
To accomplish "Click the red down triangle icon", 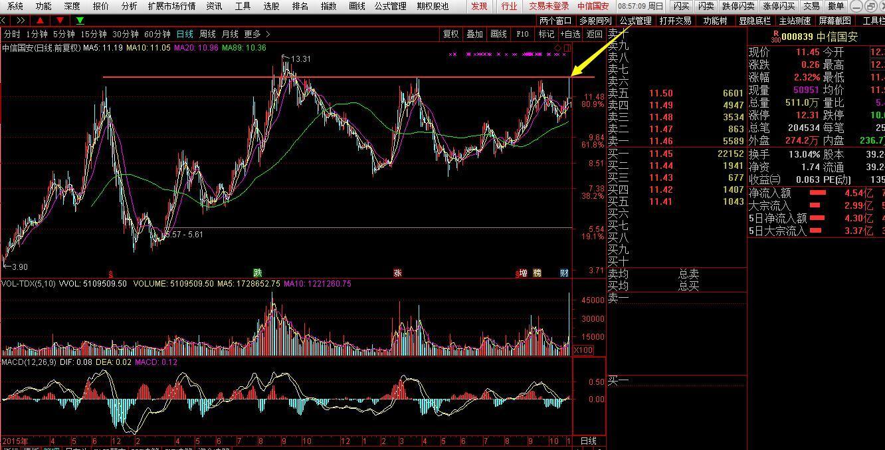I will point(60,21).
